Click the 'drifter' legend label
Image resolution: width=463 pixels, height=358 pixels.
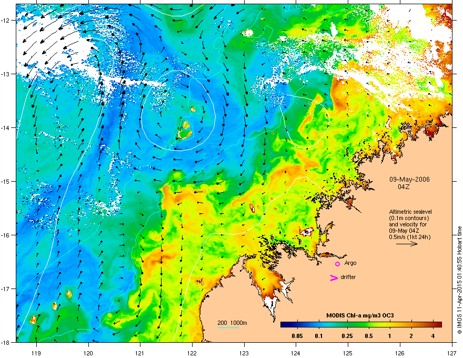pyautogui.click(x=348, y=277)
